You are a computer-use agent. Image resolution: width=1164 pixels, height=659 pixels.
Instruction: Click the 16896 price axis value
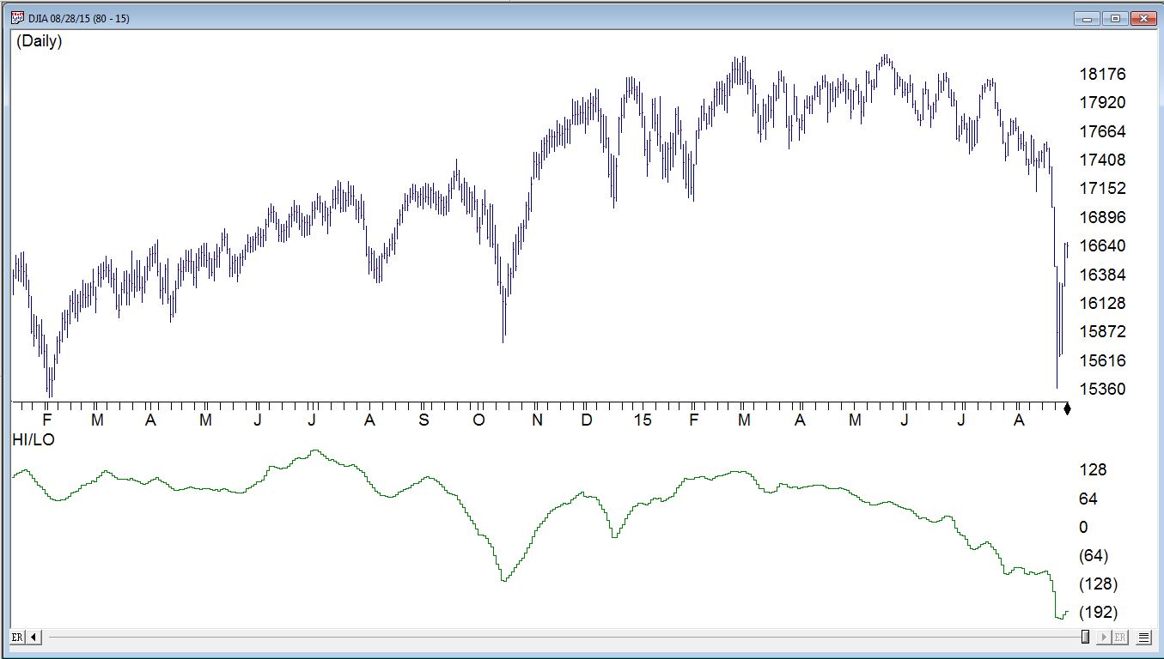(1103, 218)
